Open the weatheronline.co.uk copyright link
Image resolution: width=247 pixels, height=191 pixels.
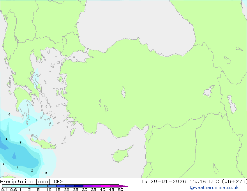pyautogui.click(x=214, y=187)
